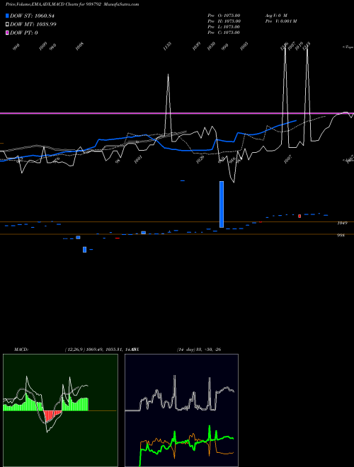The width and height of the screenshot is (354, 467).
Task: Open the green MACD histogram chart
Action: [60, 410]
